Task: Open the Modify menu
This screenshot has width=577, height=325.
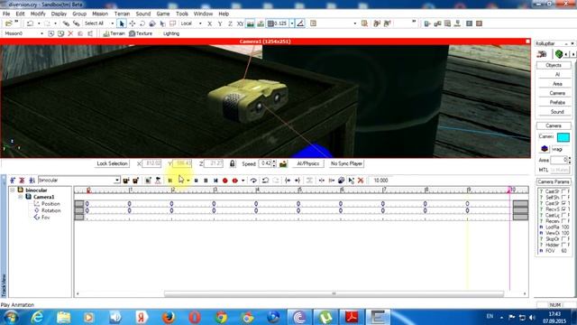Action: [38, 14]
